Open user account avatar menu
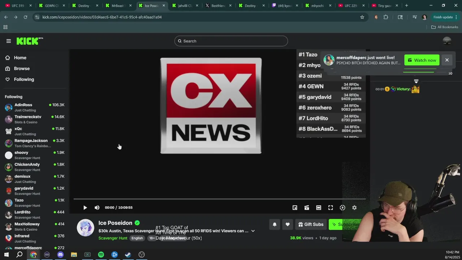This screenshot has width=462, height=260. click(447, 41)
